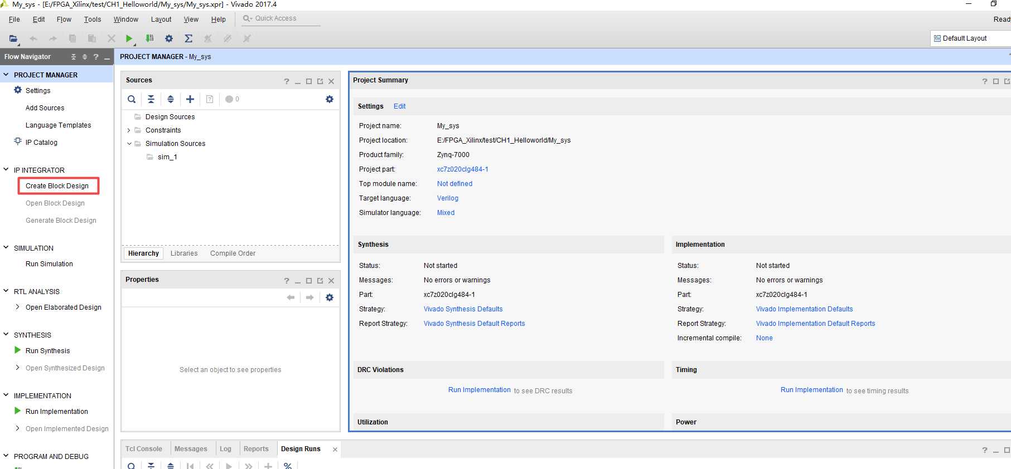Expand Open Elaborated Design entry

(x=18, y=307)
